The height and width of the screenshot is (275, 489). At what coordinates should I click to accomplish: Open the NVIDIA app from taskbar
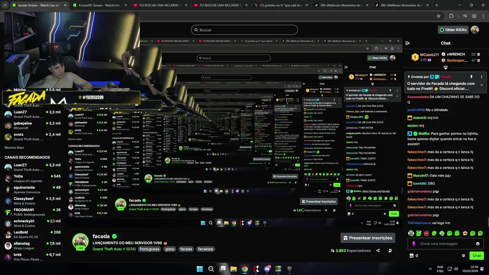point(279,269)
